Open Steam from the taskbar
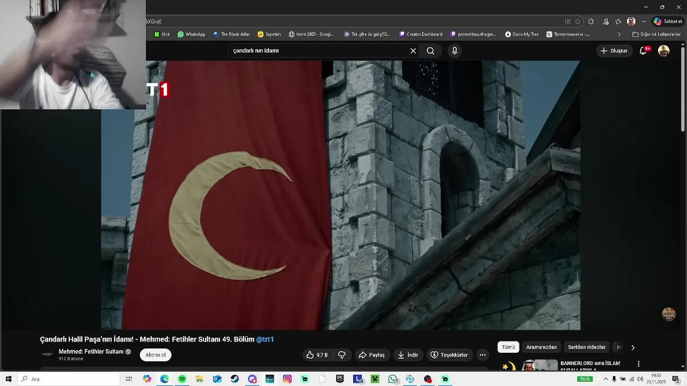Image resolution: width=687 pixels, height=386 pixels. [x=235, y=379]
